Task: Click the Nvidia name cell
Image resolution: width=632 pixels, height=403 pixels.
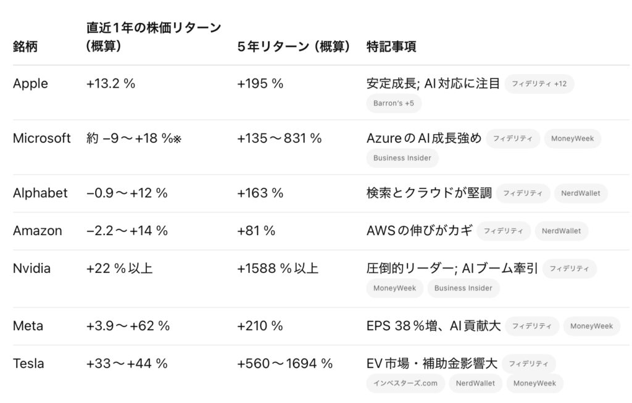Action: (31, 268)
